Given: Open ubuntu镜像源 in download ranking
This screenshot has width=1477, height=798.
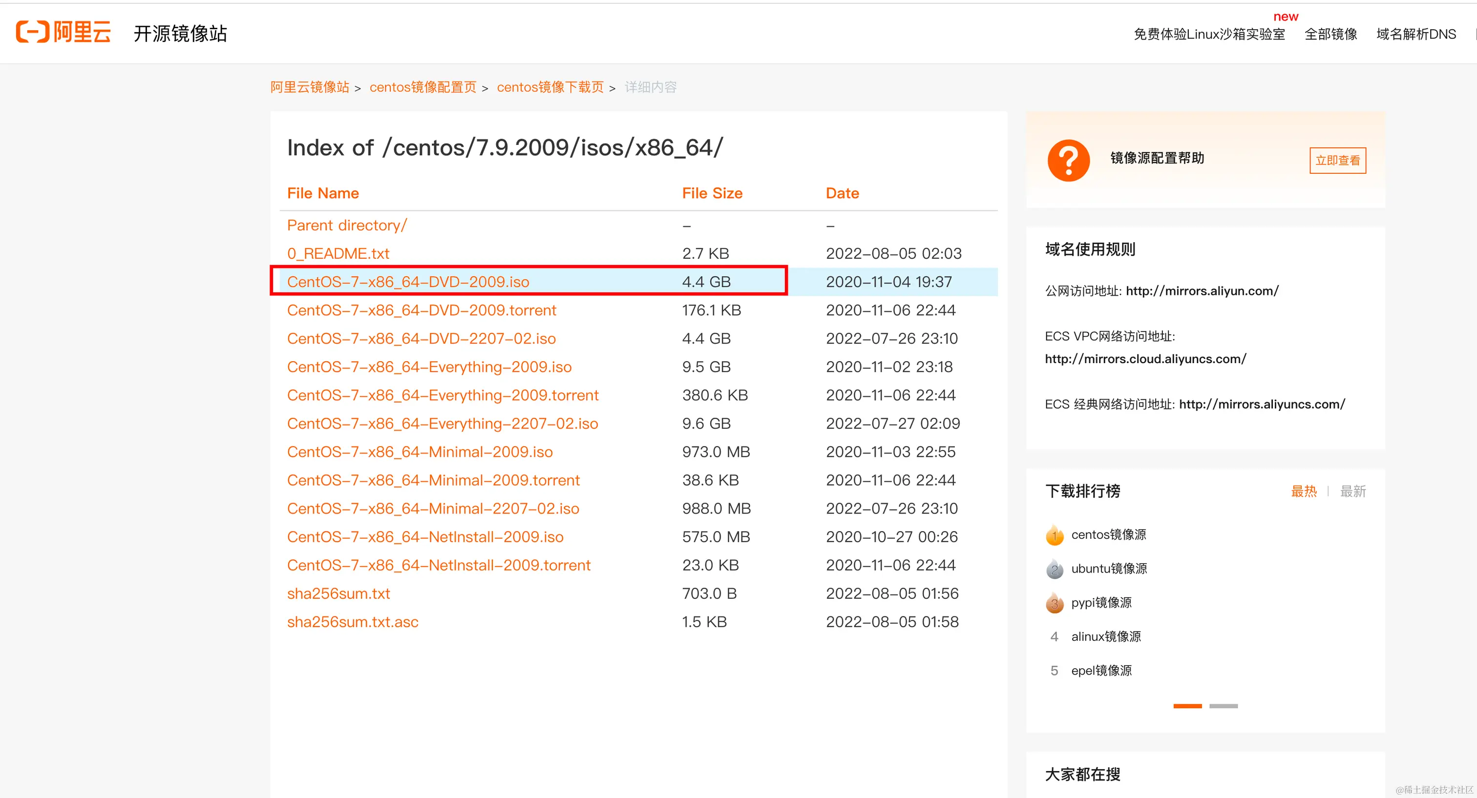Looking at the screenshot, I should click(x=1109, y=568).
